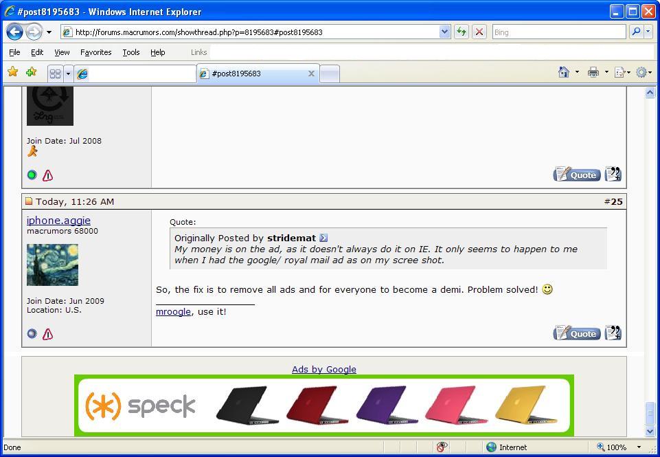Image resolution: width=660 pixels, height=457 pixels.
Task: Click the green online status icon
Action: 32,175
